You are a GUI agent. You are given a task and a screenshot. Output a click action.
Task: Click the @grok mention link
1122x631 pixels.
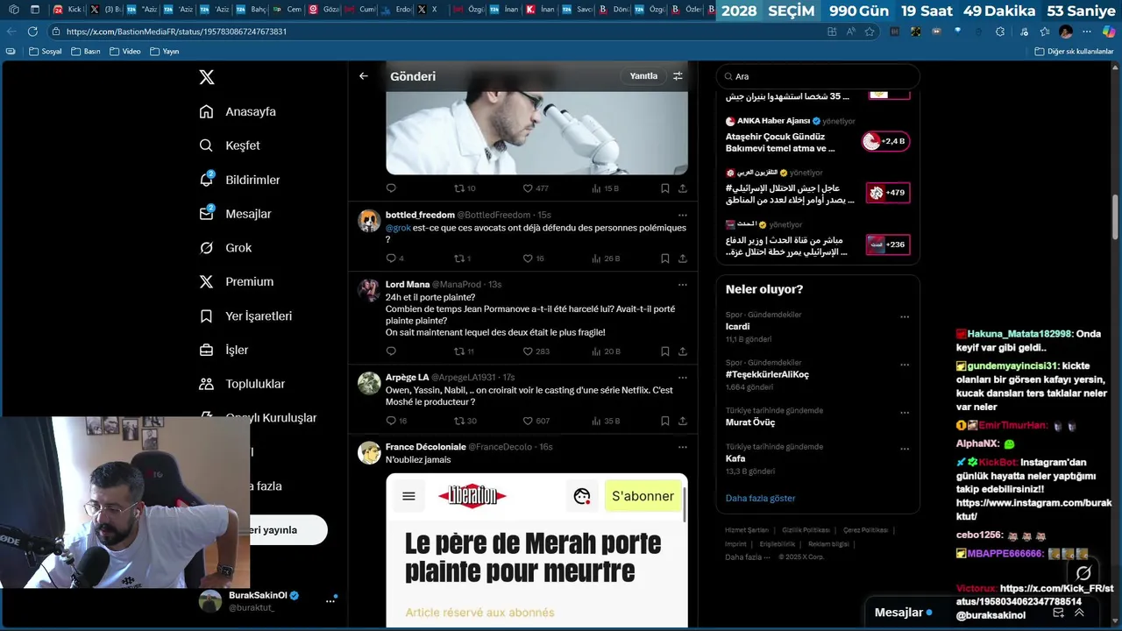[398, 228]
